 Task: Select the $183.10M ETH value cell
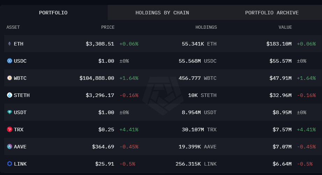[x=279, y=44]
